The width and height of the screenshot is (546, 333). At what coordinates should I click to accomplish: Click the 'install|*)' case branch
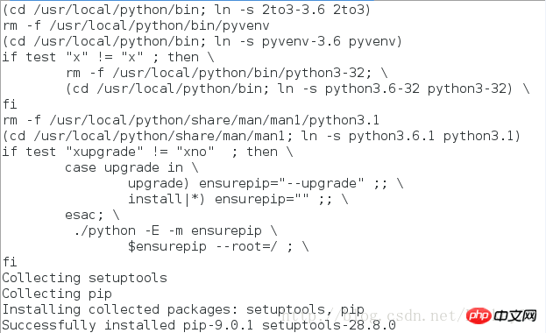pyautogui.click(x=167, y=199)
